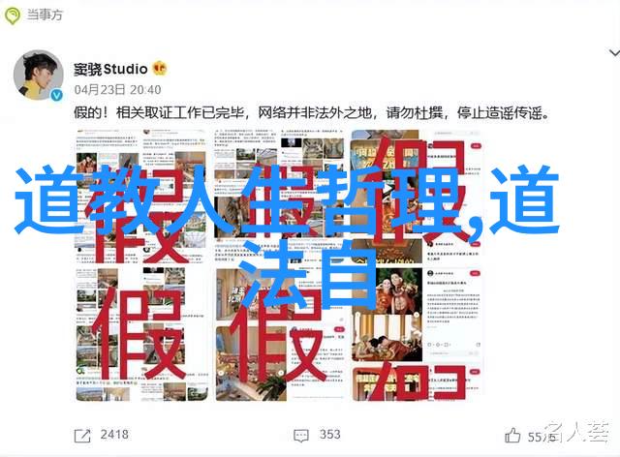This screenshot has width=620, height=457.
Task: Click the 当事方 label text
Action: (45, 15)
